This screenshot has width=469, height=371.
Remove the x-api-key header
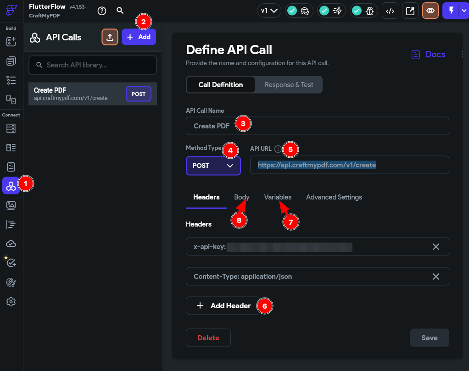[436, 247]
